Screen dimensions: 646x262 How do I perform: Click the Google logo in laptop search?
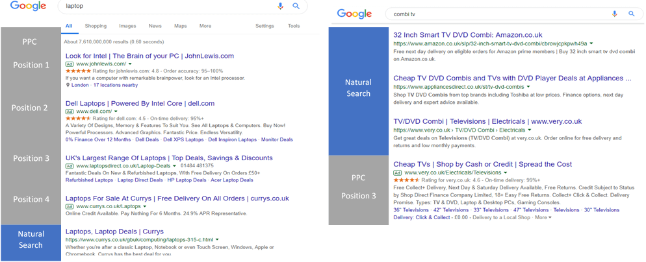[x=27, y=6]
